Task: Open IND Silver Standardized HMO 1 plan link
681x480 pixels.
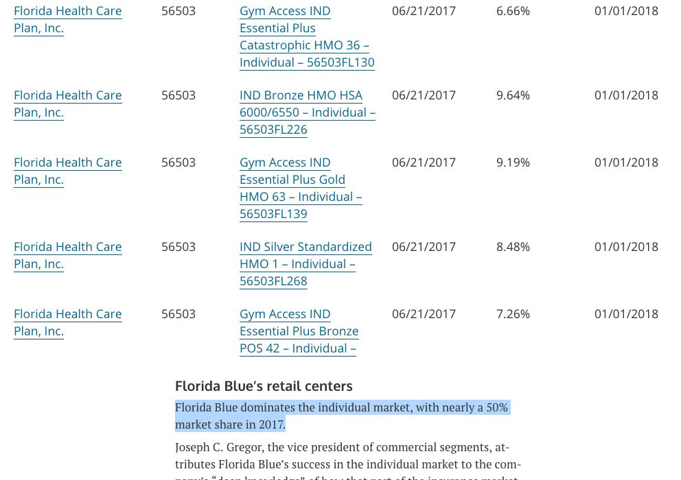Action: pyautogui.click(x=305, y=264)
